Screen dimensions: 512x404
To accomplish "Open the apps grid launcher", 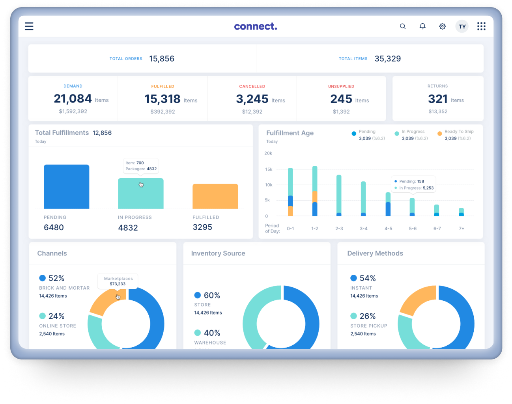I will [481, 26].
